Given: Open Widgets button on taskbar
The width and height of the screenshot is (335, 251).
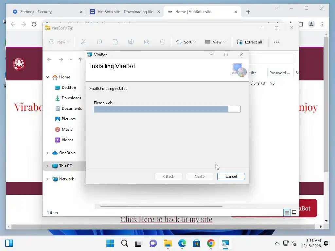Looking at the screenshot, I should [x=9, y=243].
